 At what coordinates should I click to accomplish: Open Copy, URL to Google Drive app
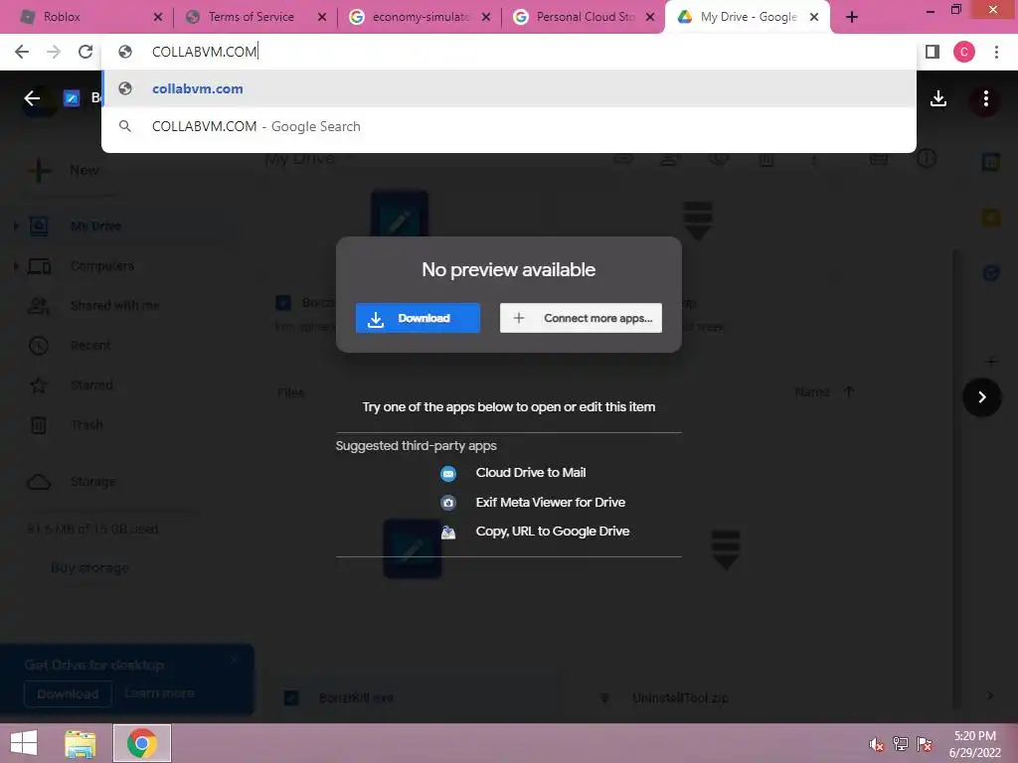coord(535,532)
